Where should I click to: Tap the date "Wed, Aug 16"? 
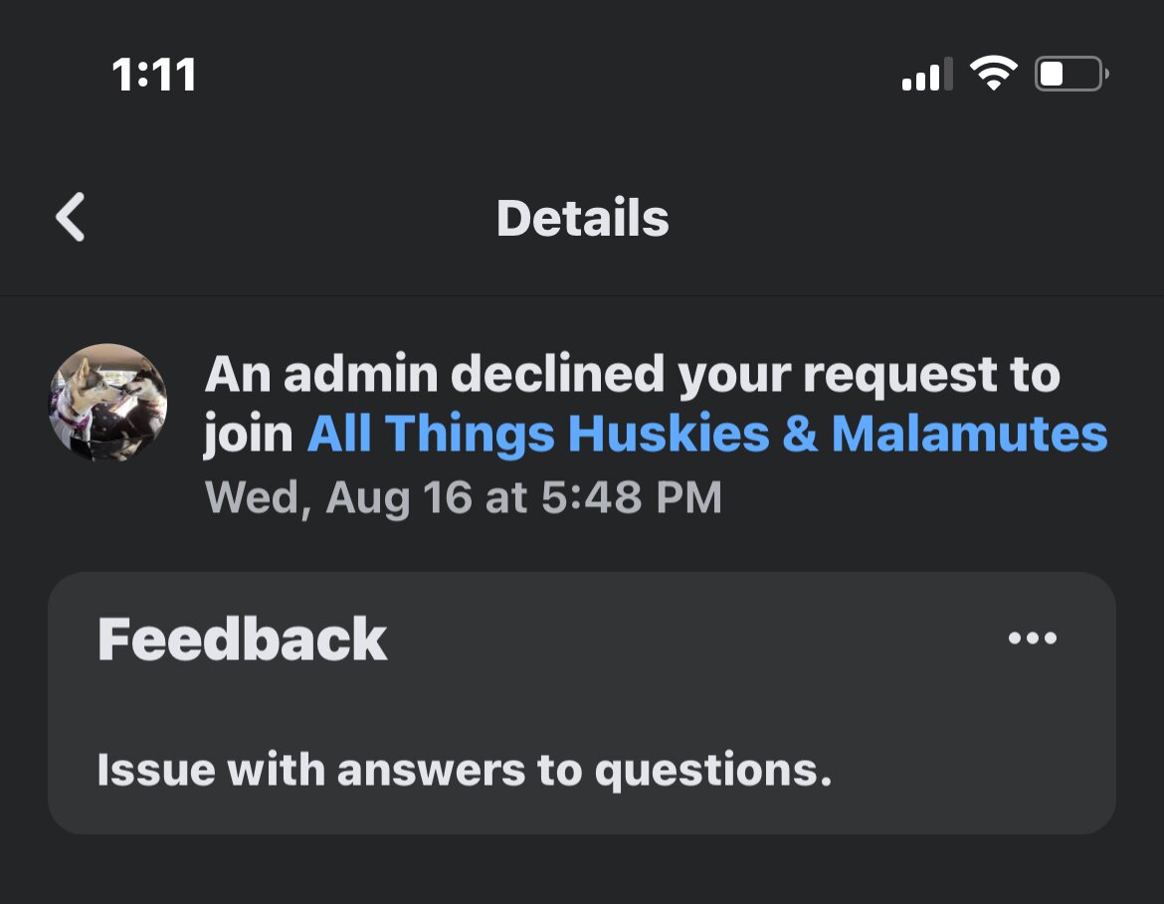point(338,497)
